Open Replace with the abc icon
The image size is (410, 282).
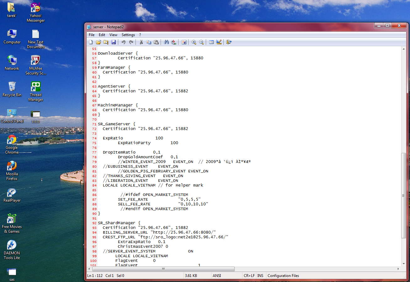point(174,42)
